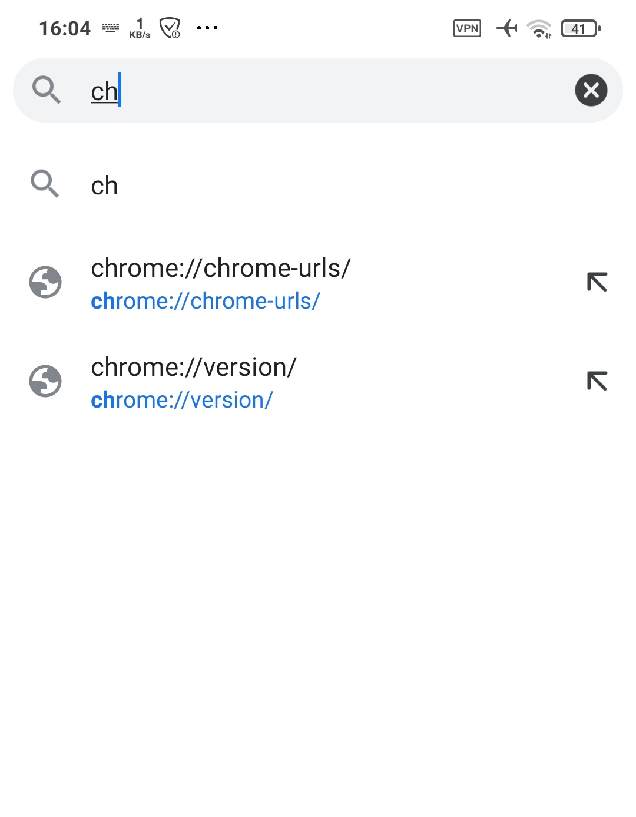Tap the clock showing 16:04
Viewport: 636px width, 817px height.
tap(64, 27)
